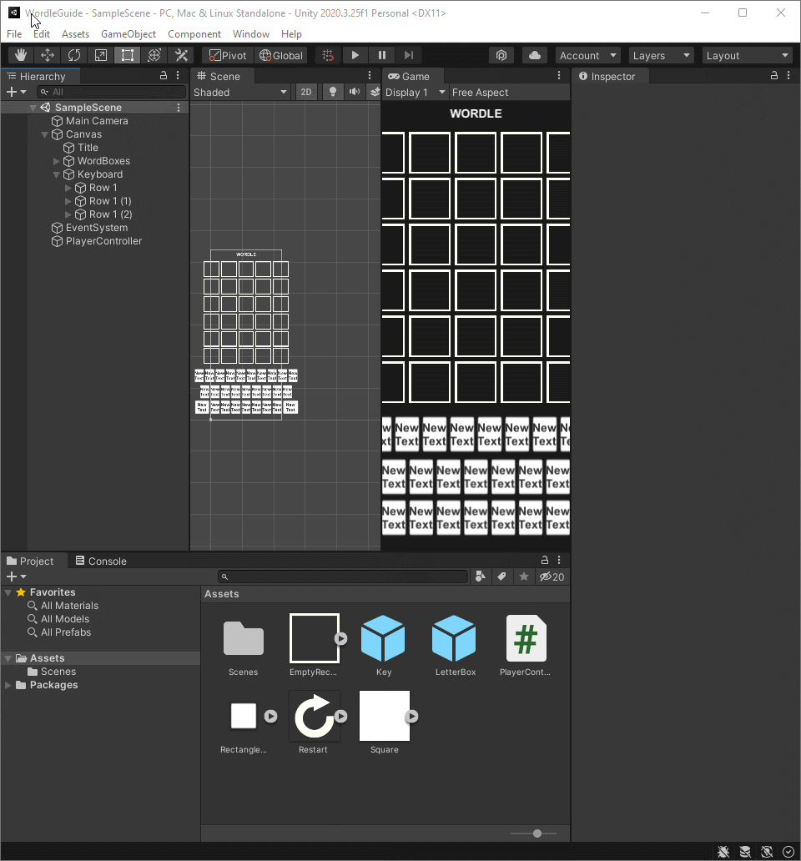The image size is (801, 861).
Task: Expand WordBoxes in hierarchy
Action: pos(56,161)
